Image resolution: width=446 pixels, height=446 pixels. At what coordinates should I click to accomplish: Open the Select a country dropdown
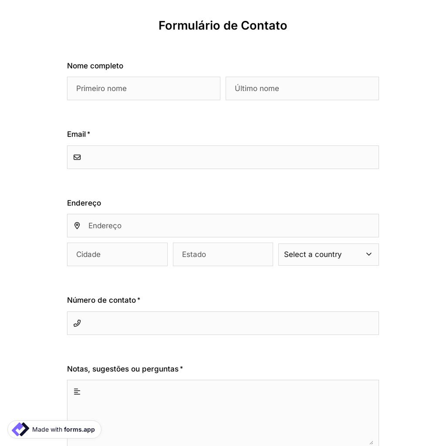coord(328,254)
